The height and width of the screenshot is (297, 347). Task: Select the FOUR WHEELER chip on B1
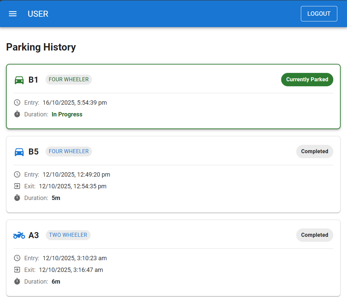[x=69, y=80]
